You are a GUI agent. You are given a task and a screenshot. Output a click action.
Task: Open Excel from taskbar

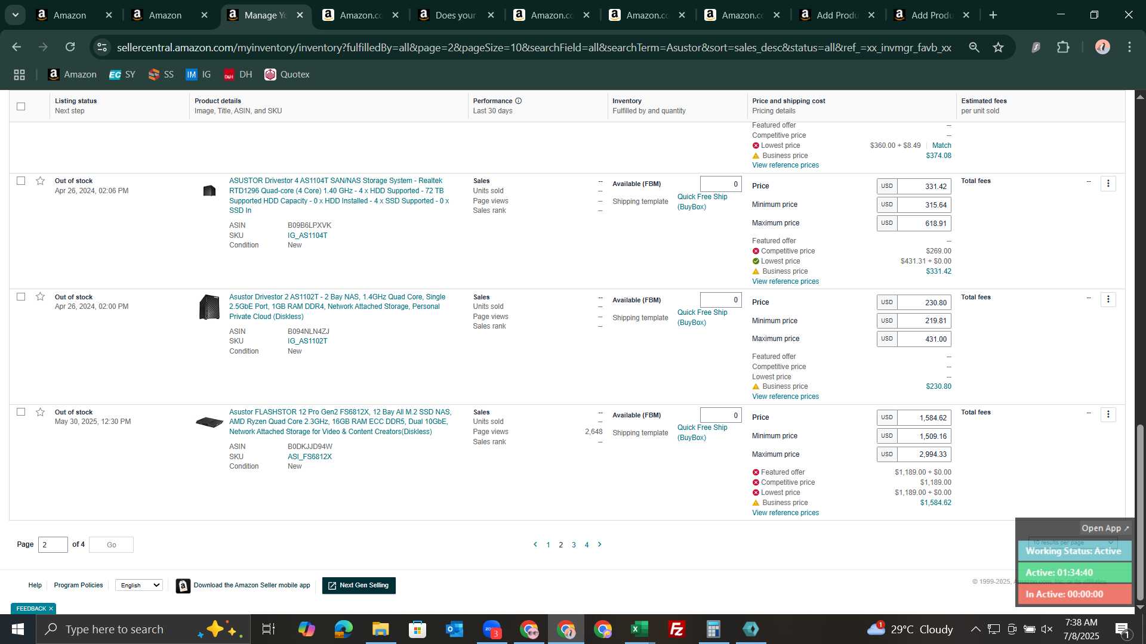coord(639,629)
